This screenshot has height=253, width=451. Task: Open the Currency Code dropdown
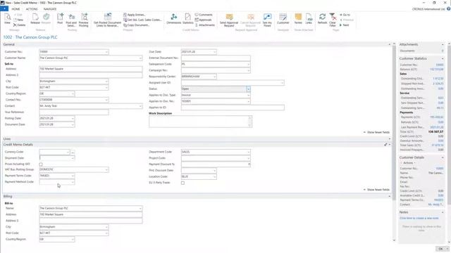point(68,152)
